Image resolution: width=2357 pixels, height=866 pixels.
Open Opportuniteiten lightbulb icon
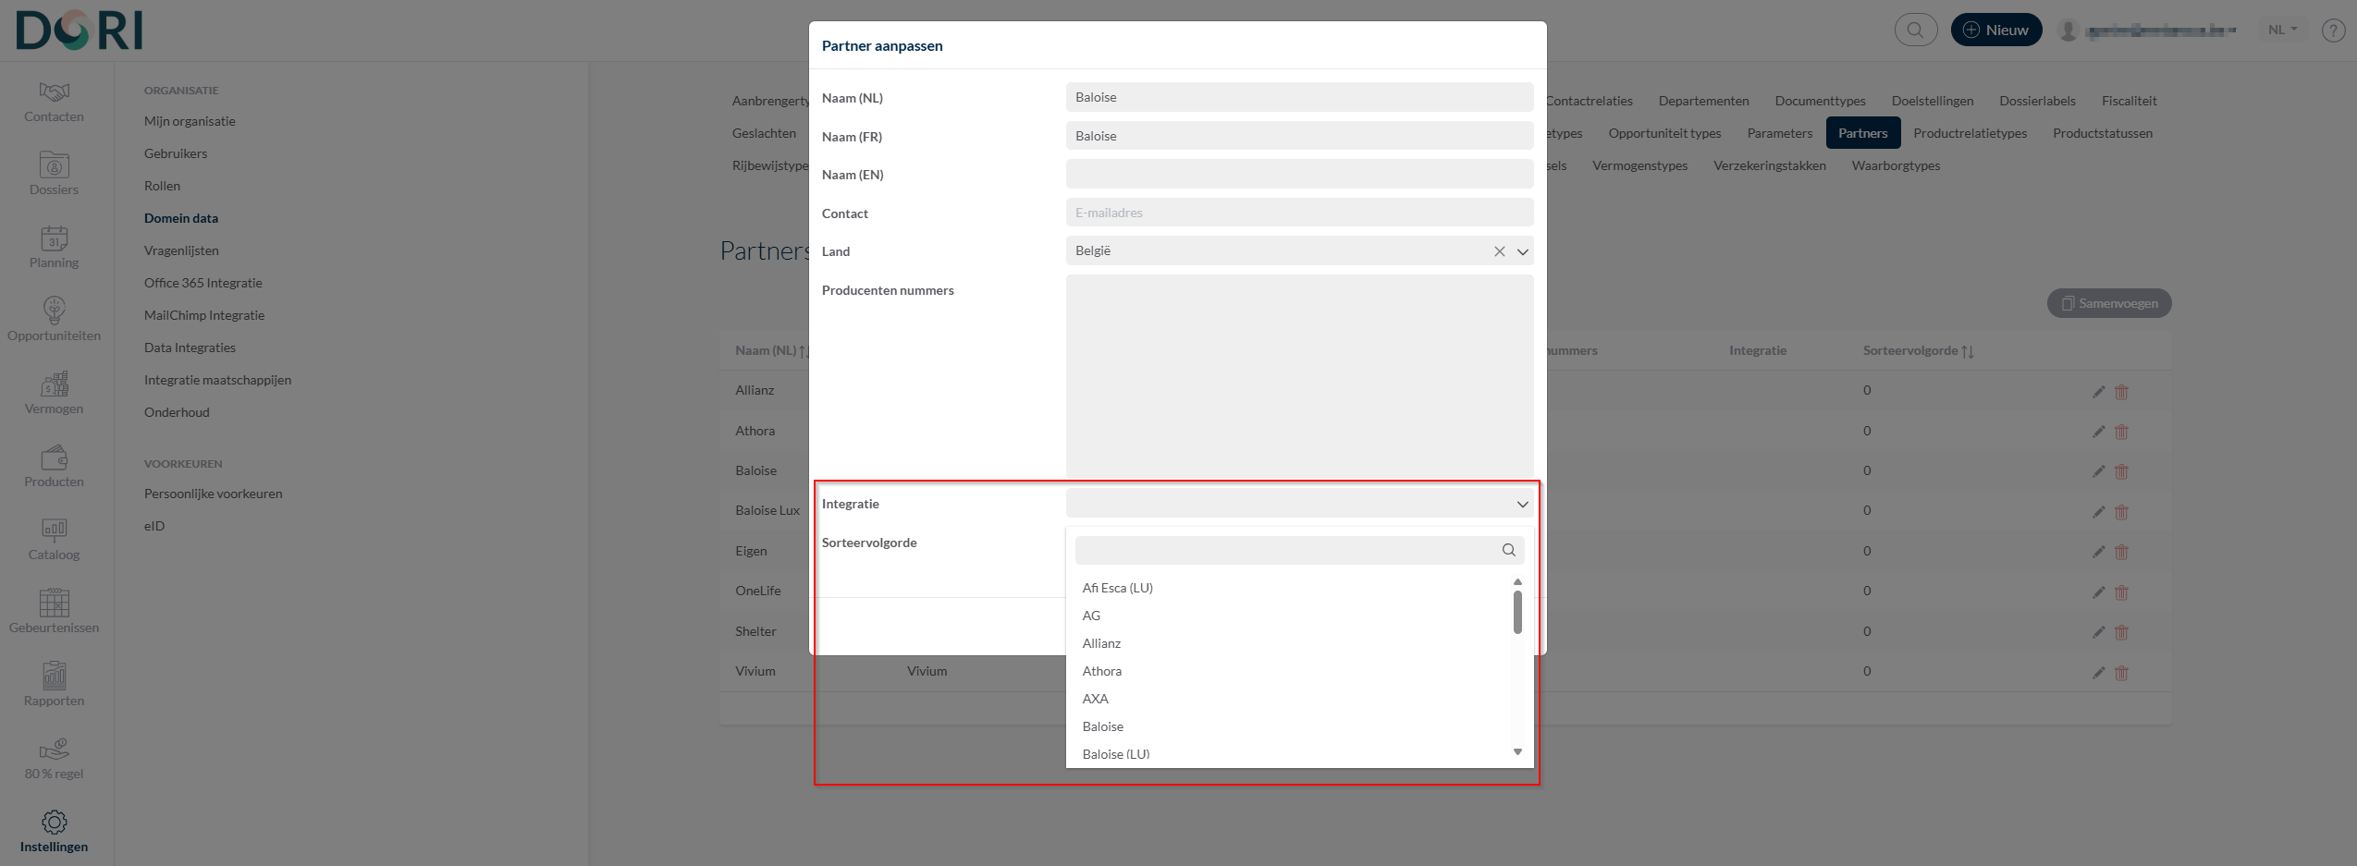point(54,311)
